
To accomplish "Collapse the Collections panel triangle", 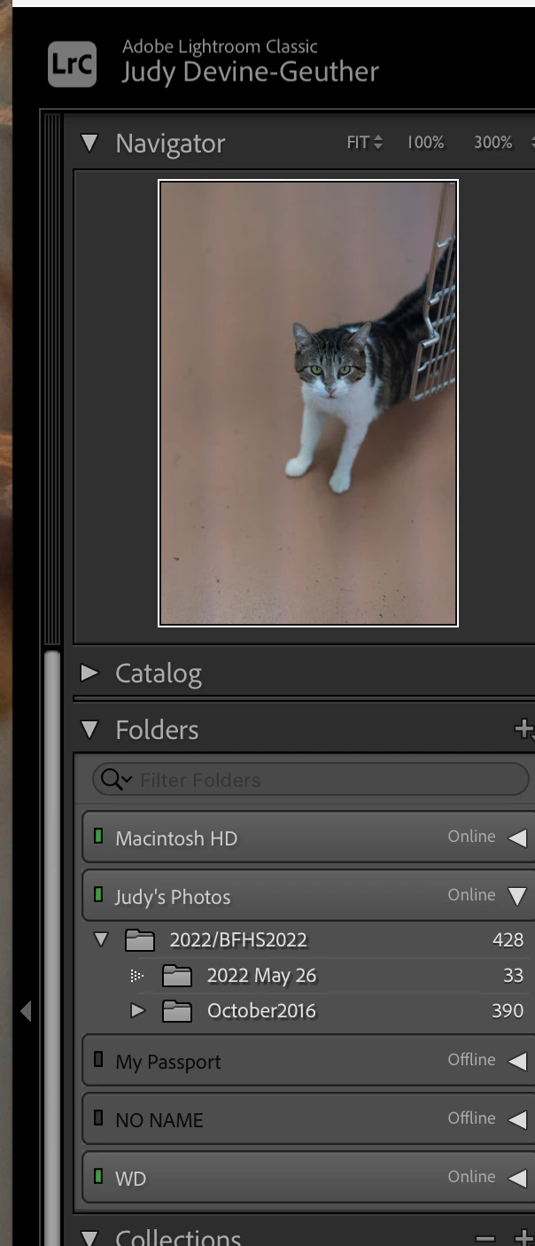I will click(x=89, y=1237).
